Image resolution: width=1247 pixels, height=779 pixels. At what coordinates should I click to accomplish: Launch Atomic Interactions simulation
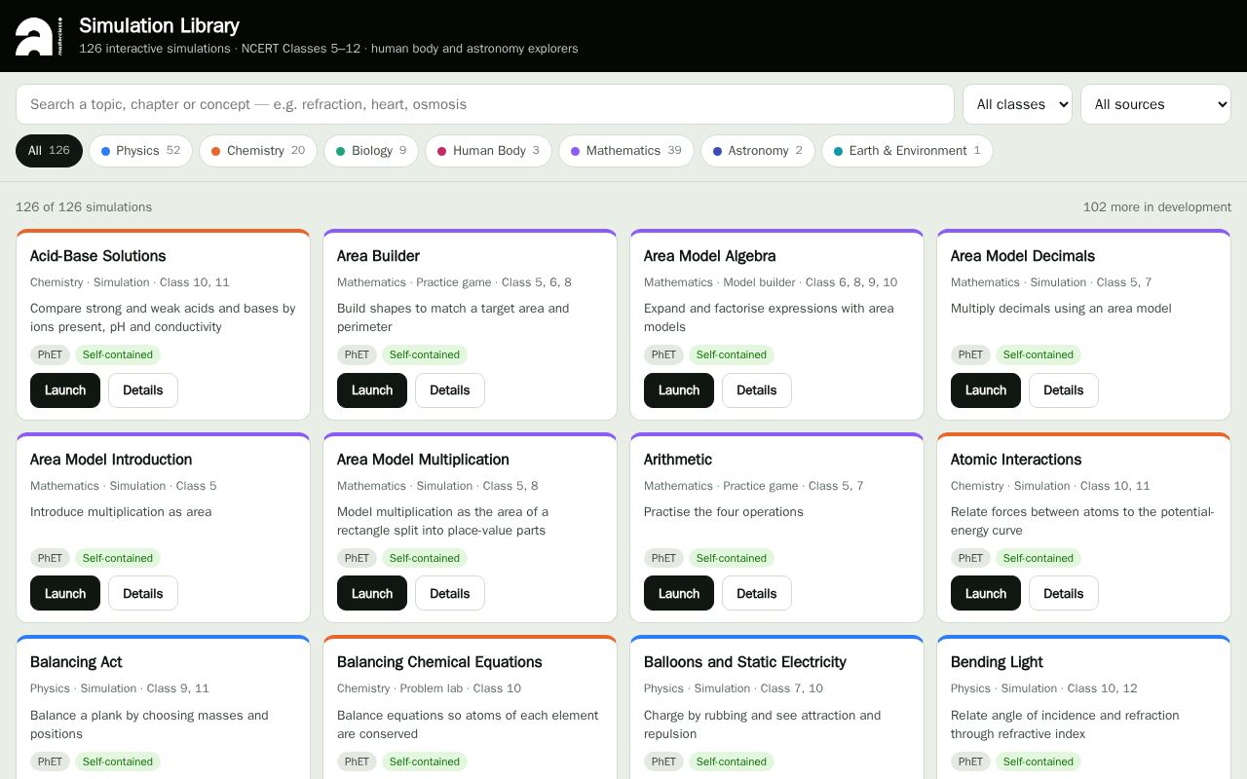click(986, 594)
